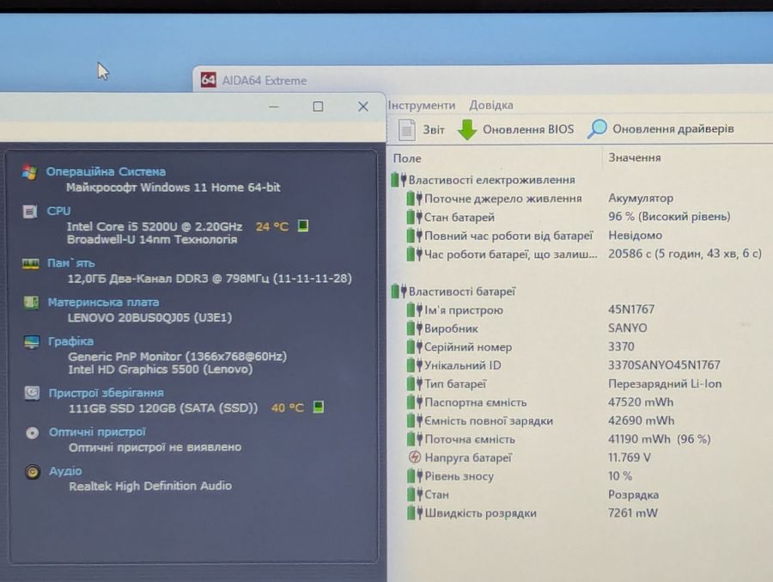The image size is (773, 582).
Task: Open the Інструменти menu in AIDA64
Action: [422, 105]
